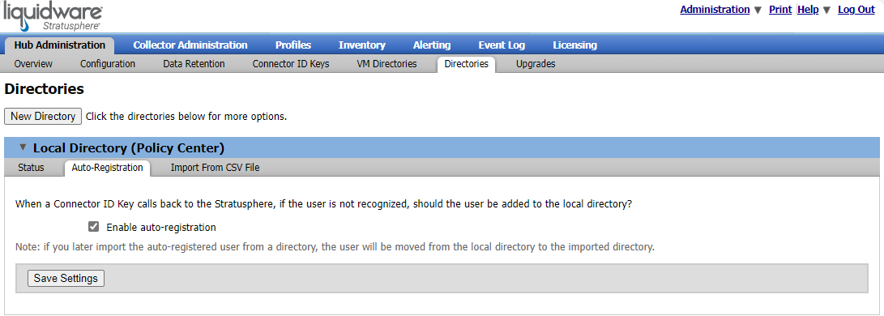Click the Liquidware Stratusphere logo

53,17
